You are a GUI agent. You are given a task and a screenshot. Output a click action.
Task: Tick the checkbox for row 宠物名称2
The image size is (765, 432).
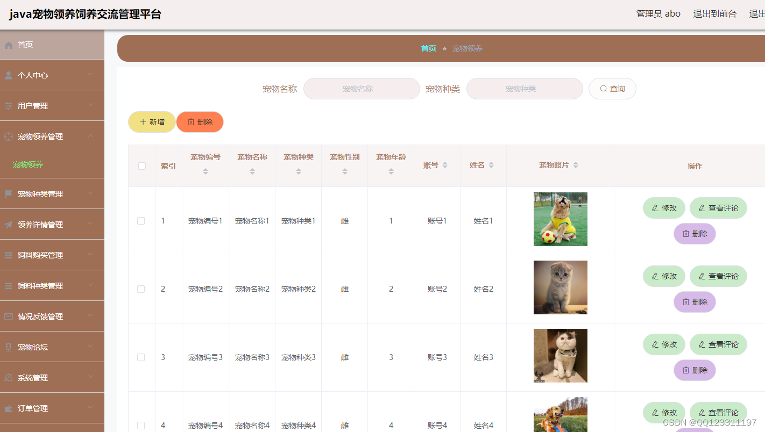141,289
